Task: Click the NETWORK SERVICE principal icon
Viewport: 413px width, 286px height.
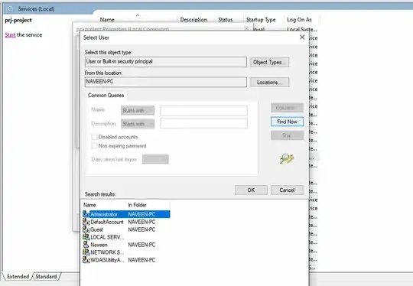Action: tap(86, 252)
